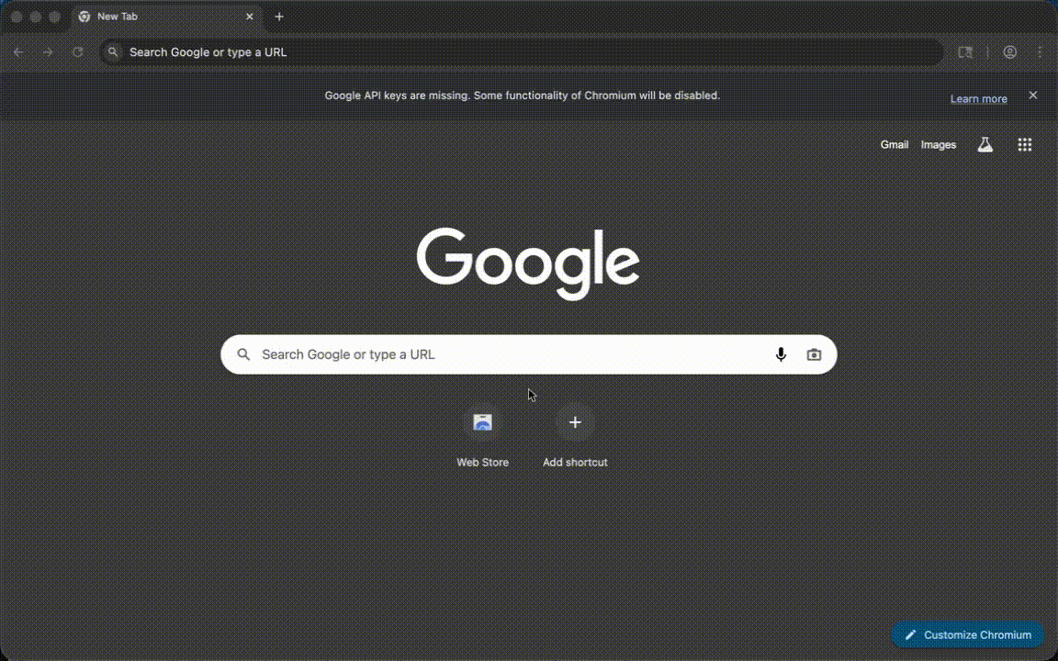Open the Images link
The width and height of the screenshot is (1058, 661).
coord(938,145)
